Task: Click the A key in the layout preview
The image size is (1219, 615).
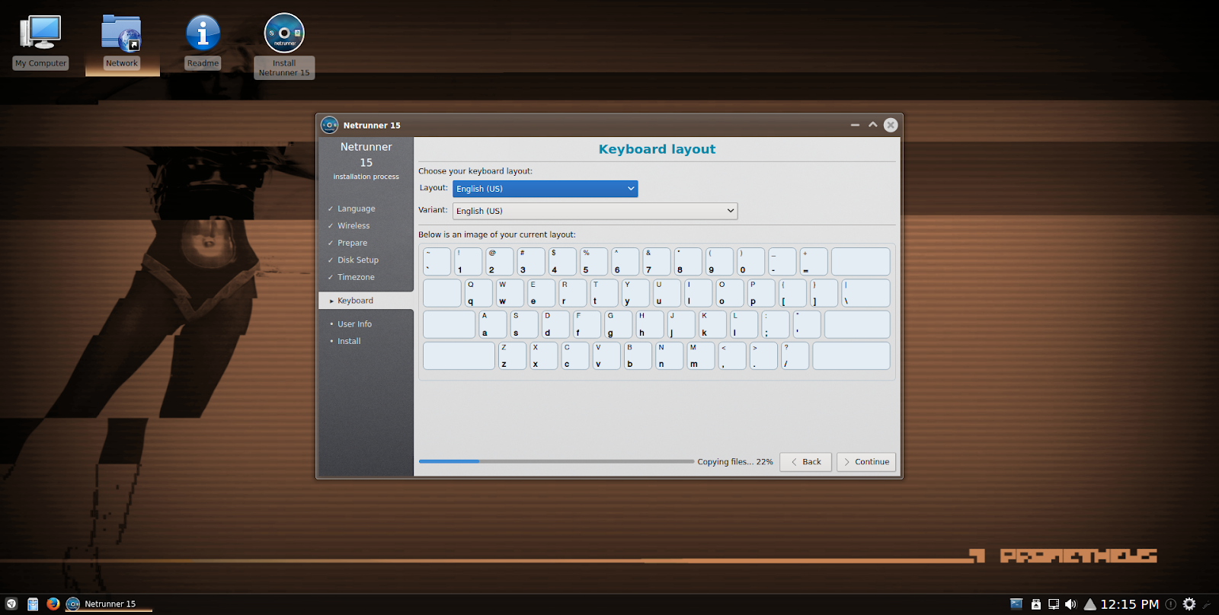Action: 493,324
